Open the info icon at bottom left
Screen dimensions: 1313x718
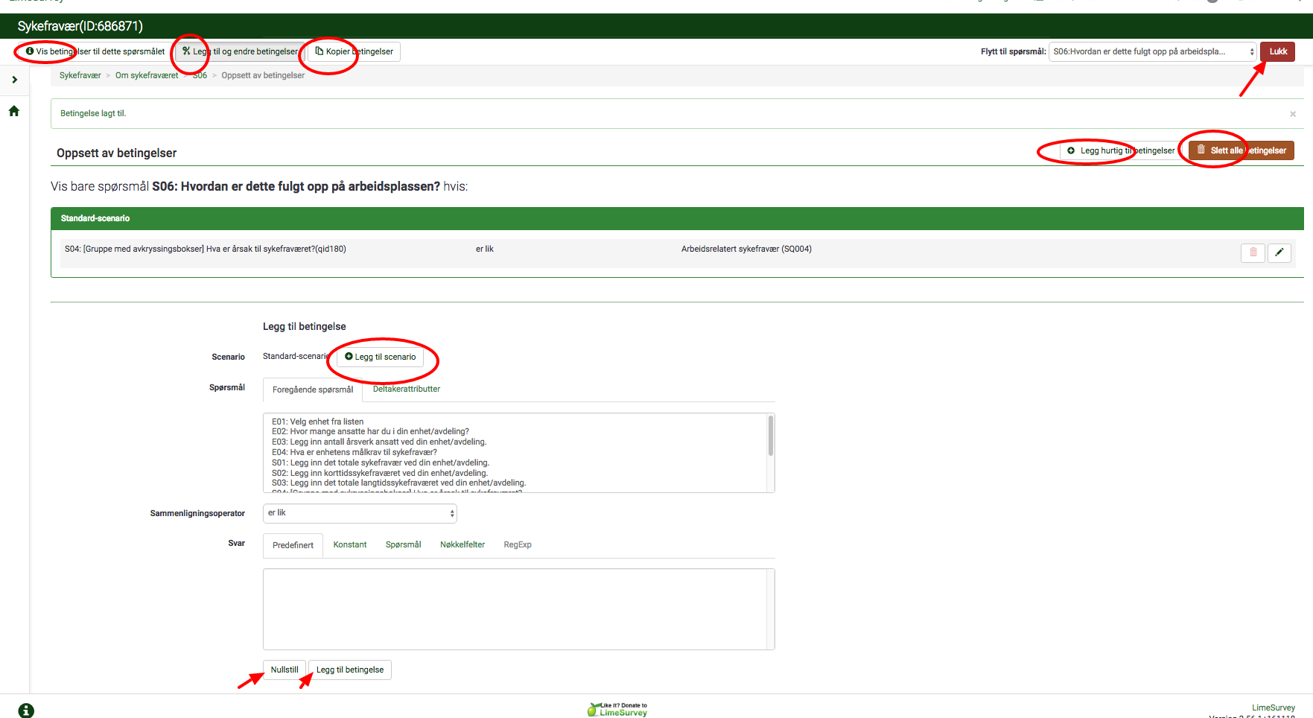pyautogui.click(x=26, y=711)
